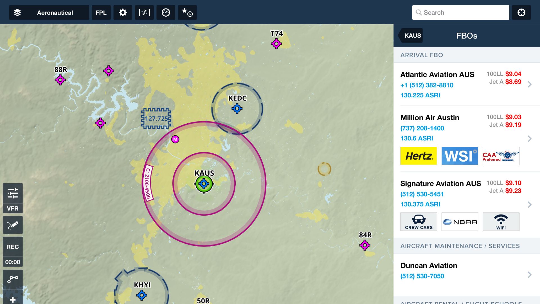The height and width of the screenshot is (304, 540).
Task: Open Duncan Aviation maintenance entry
Action: [467, 275]
